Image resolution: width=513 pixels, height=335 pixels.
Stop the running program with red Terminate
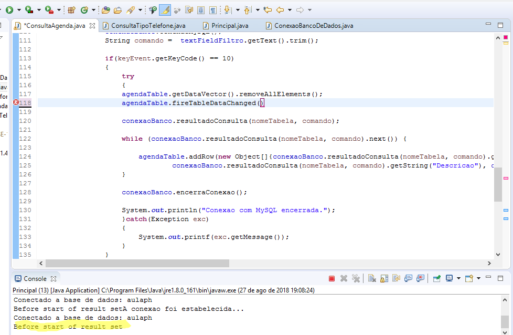[x=332, y=278]
